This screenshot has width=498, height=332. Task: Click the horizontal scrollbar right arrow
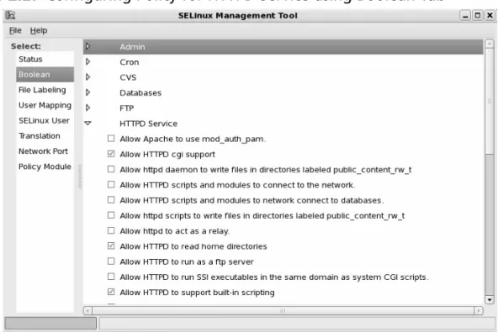click(479, 311)
